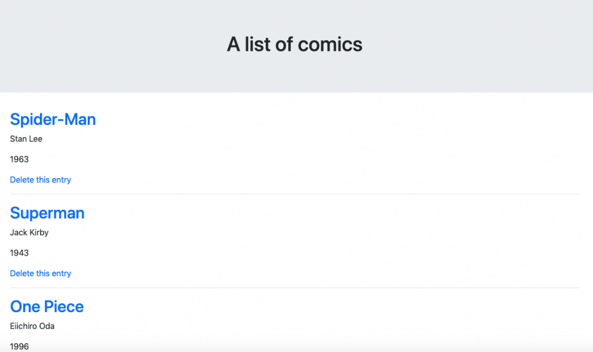Click the word "comics" in the page heading

click(330, 44)
